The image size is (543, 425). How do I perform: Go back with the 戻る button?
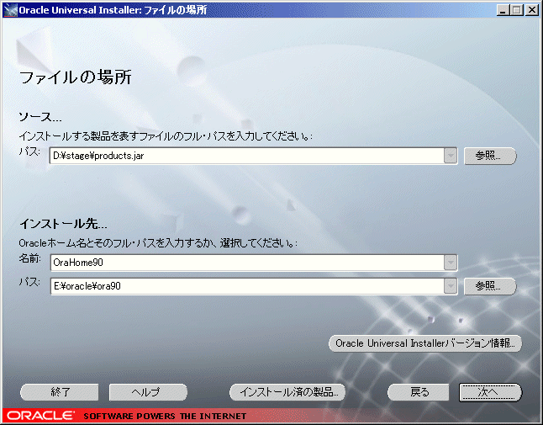point(418,392)
